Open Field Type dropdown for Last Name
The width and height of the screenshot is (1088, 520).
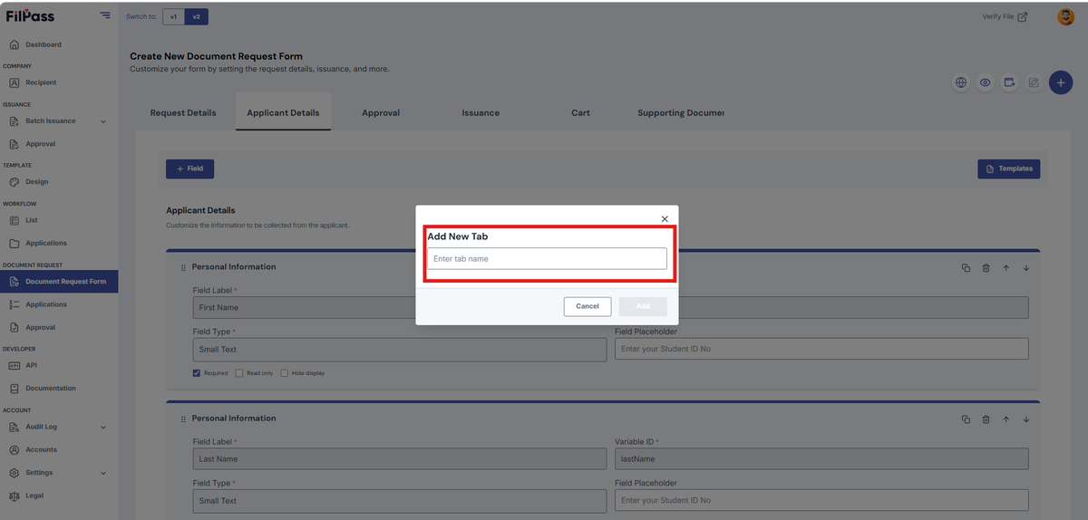(x=400, y=501)
